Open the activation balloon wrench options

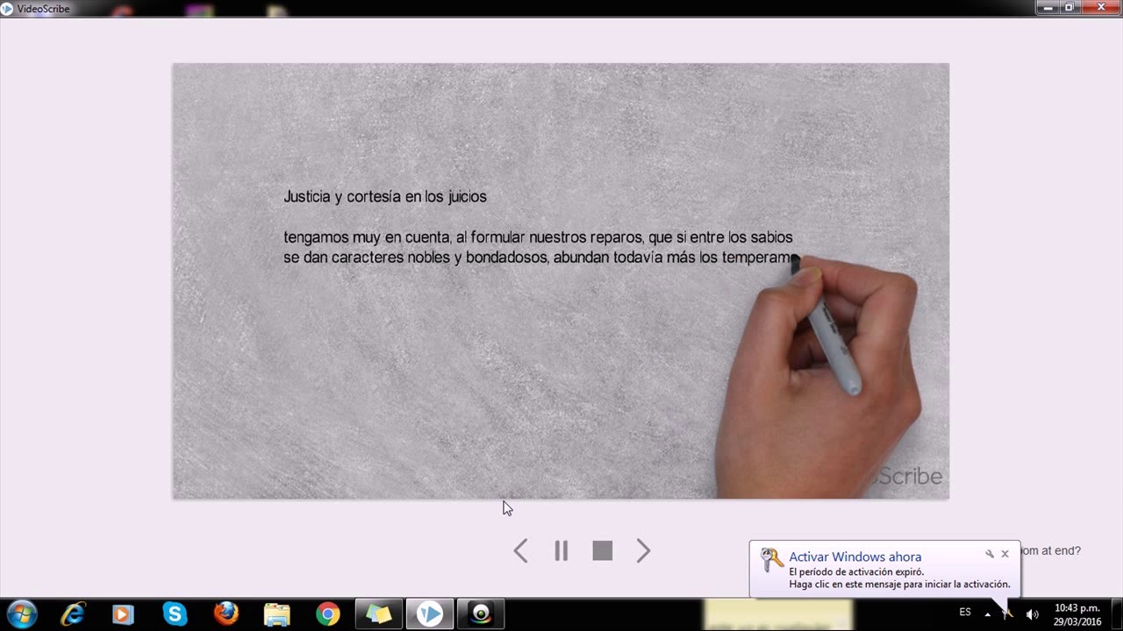pos(990,554)
